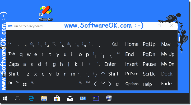Tap the right arrow key
The image size is (191, 105).
coord(110,84)
